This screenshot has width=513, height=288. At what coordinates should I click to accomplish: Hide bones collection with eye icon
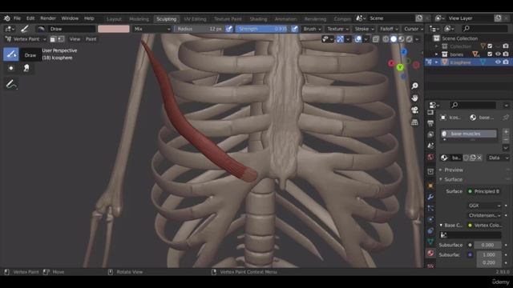coord(498,54)
